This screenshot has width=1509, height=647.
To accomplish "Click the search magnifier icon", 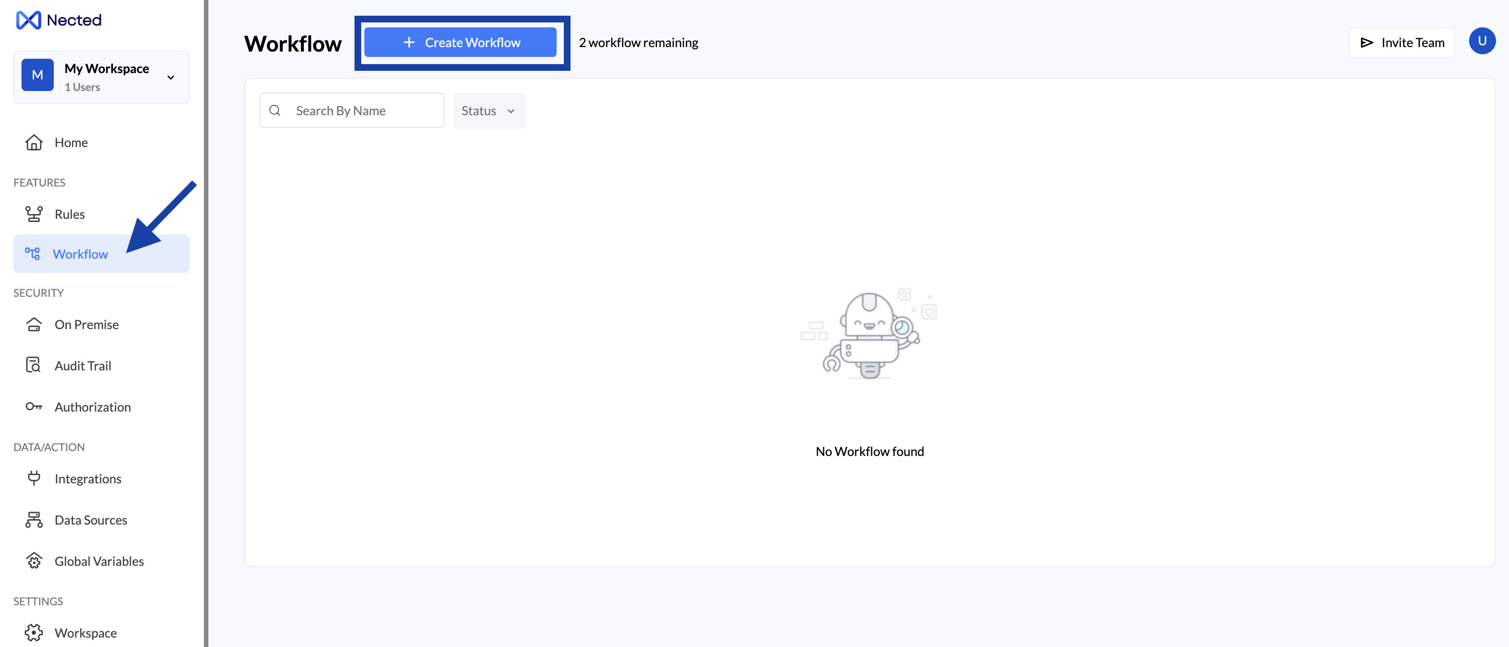I will [275, 111].
